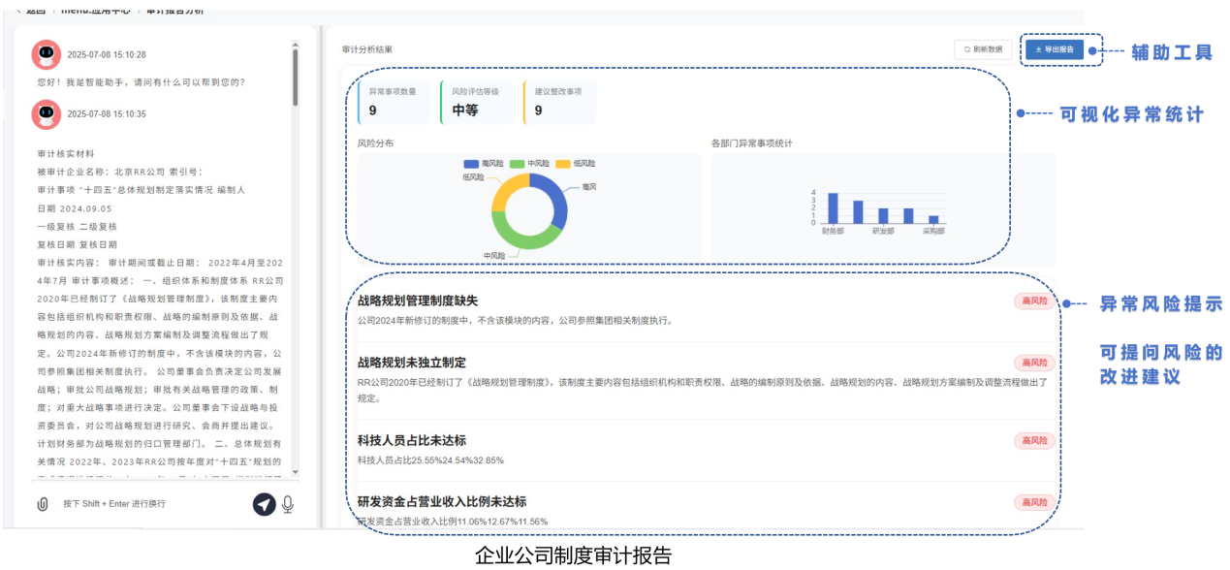Select the 风险评估等级 中等 card
The width and height of the screenshot is (1230, 570).
point(477,102)
